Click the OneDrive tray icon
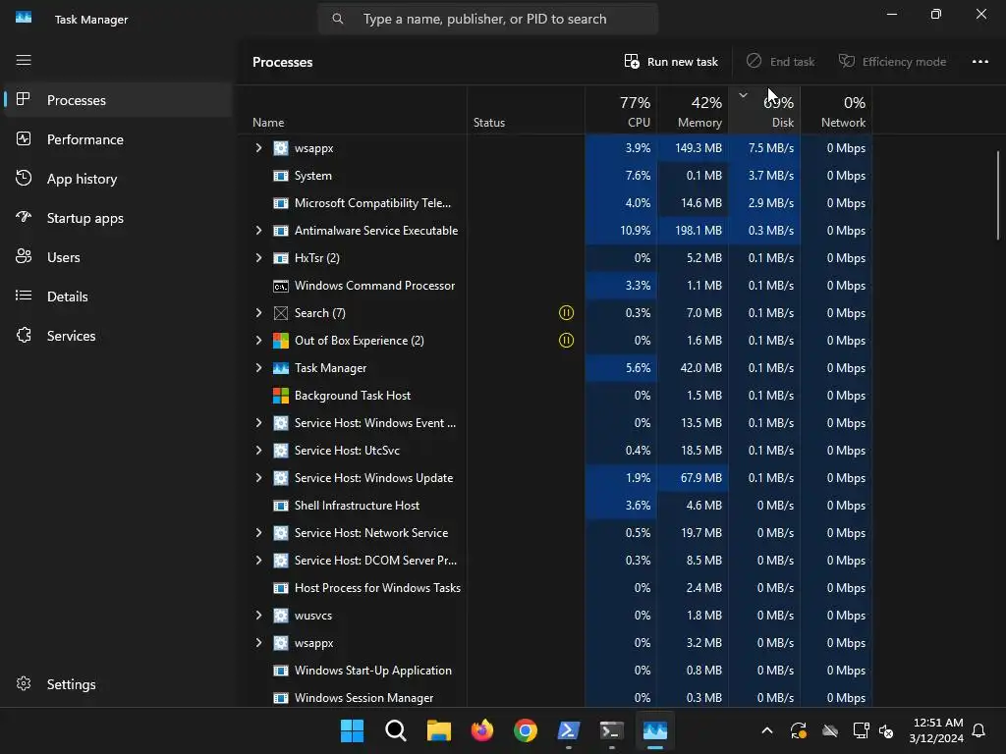This screenshot has height=754, width=1006. coord(830,730)
